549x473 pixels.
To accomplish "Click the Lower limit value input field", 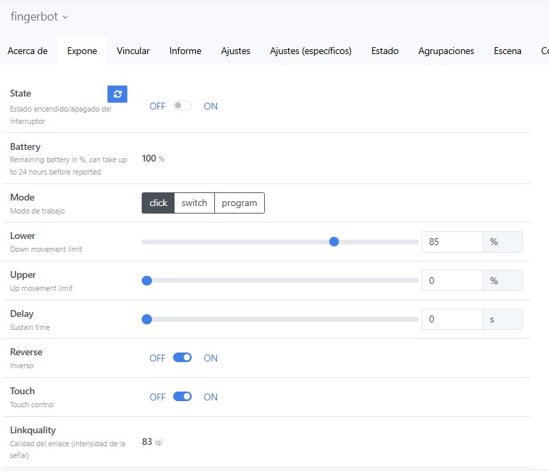I will point(452,242).
